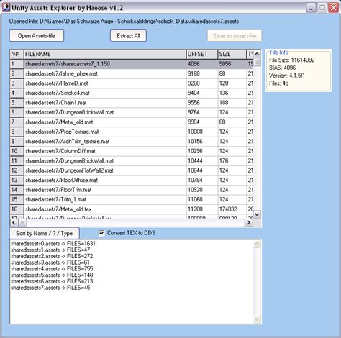Click log line sharedassets7.assets FILES=45
Screen dimensions: 341x338
(x=50, y=288)
